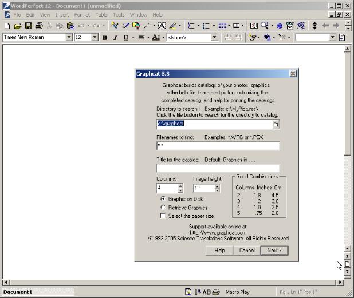Image resolution: width=354 pixels, height=298 pixels.
Task: Click the New blank document icon
Action: [x=7, y=26]
